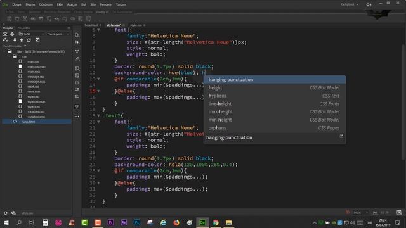406x228 pixels.
Task: Open the Dosya menu
Action: (16, 4)
